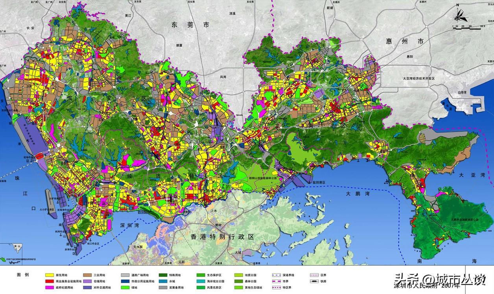Image resolution: width=494 pixels, height=294 pixels.
Task: Click the 区界 dotted boundary legend symbol
Action: 315,276
